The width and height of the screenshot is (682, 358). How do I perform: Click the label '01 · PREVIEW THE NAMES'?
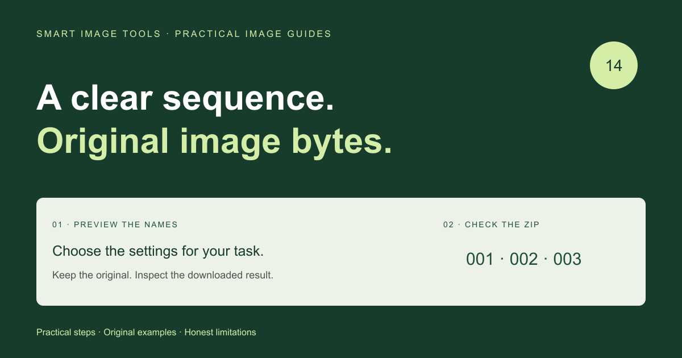115,224
